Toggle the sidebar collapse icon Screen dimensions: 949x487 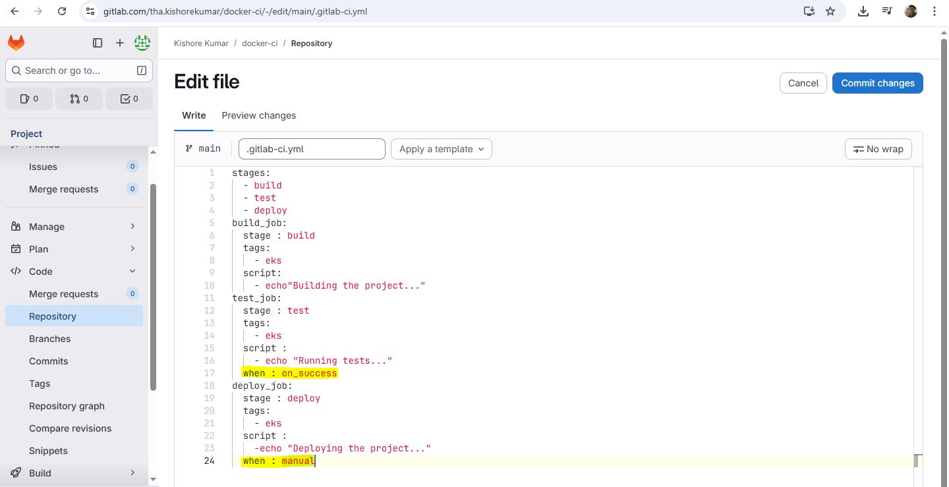98,43
